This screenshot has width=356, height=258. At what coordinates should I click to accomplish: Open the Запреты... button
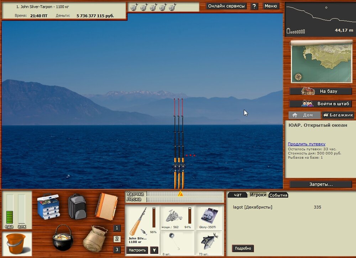point(321,184)
